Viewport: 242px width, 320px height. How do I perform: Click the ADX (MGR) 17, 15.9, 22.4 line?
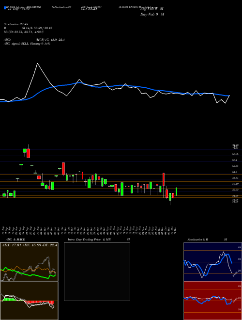[34, 40]
